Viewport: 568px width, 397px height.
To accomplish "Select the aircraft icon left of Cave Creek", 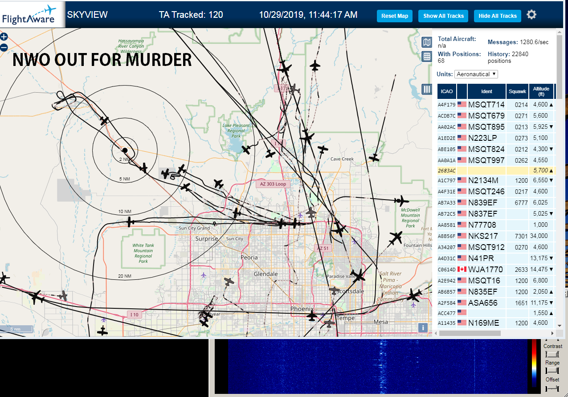I will coord(323,149).
